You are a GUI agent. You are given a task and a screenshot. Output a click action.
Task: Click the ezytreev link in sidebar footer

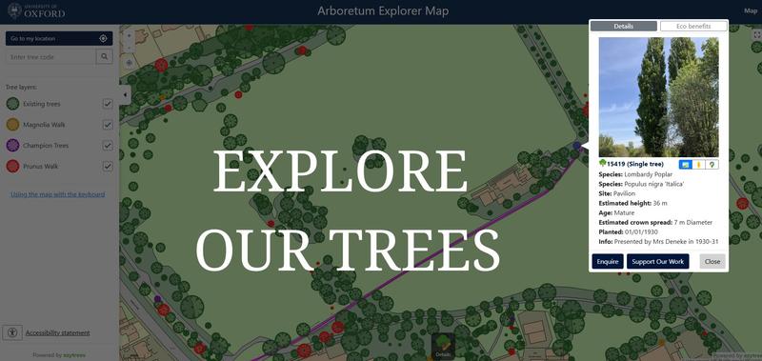[x=74, y=355]
